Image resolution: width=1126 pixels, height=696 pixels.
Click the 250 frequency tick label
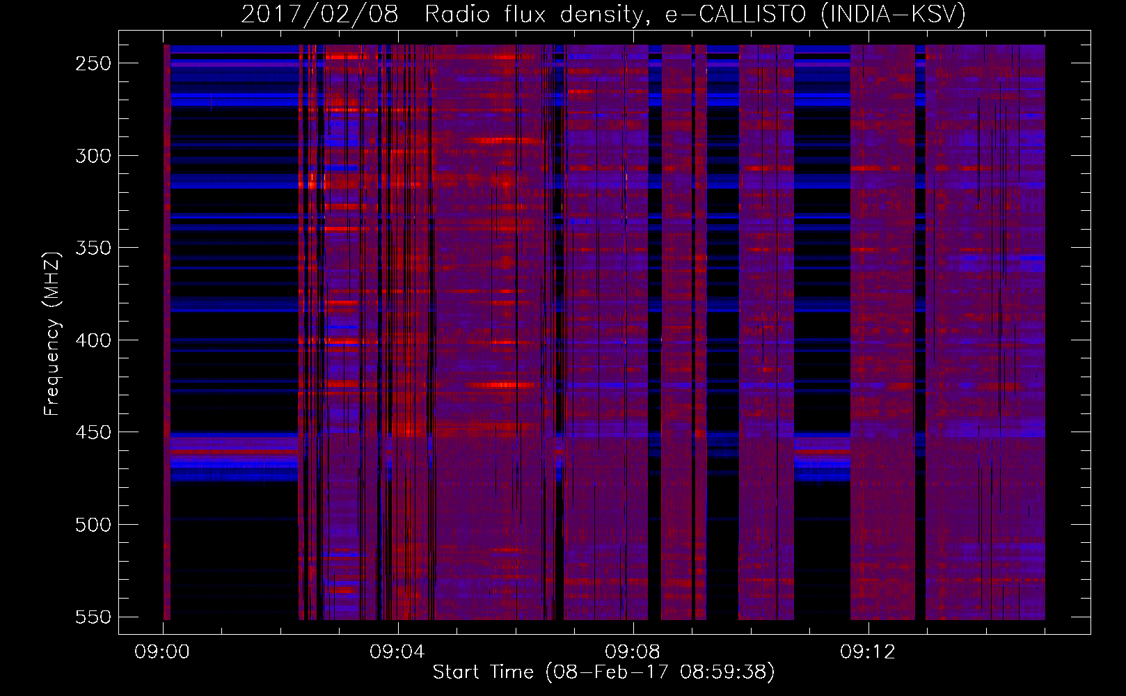click(93, 63)
